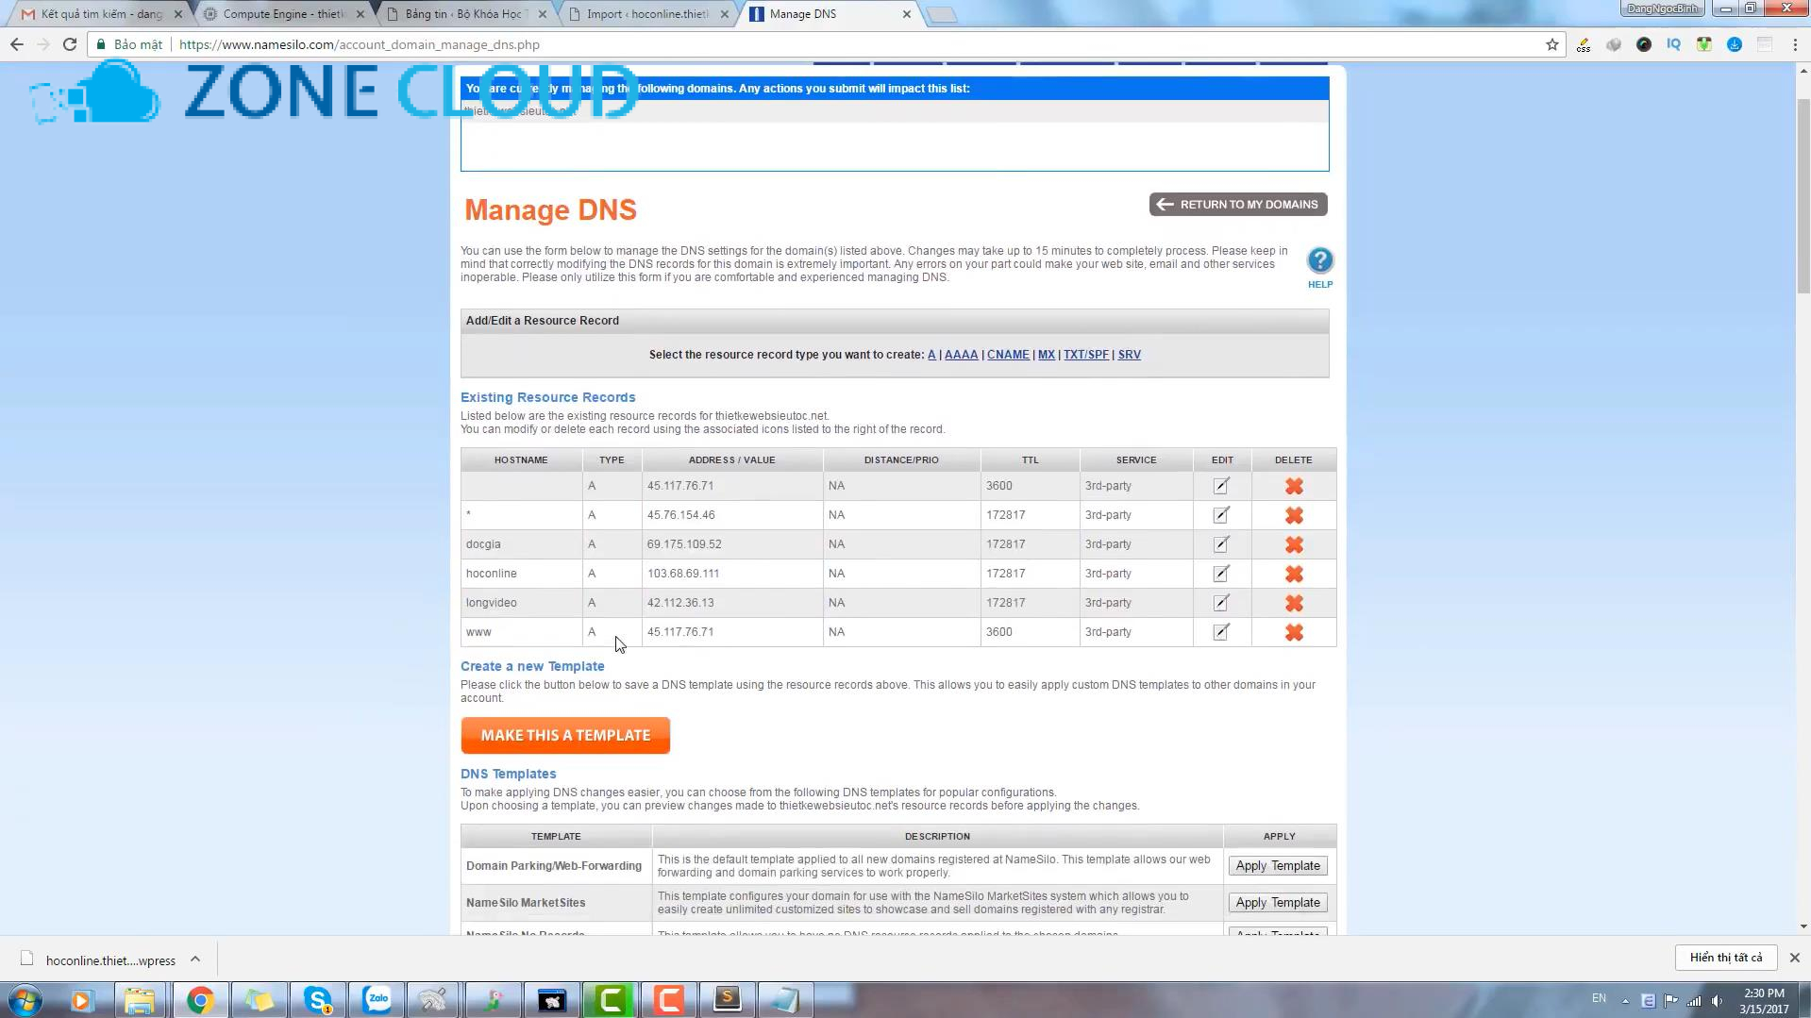Switch to the Gmail search results tab
Viewport: 1811px width, 1018px height.
100,14
